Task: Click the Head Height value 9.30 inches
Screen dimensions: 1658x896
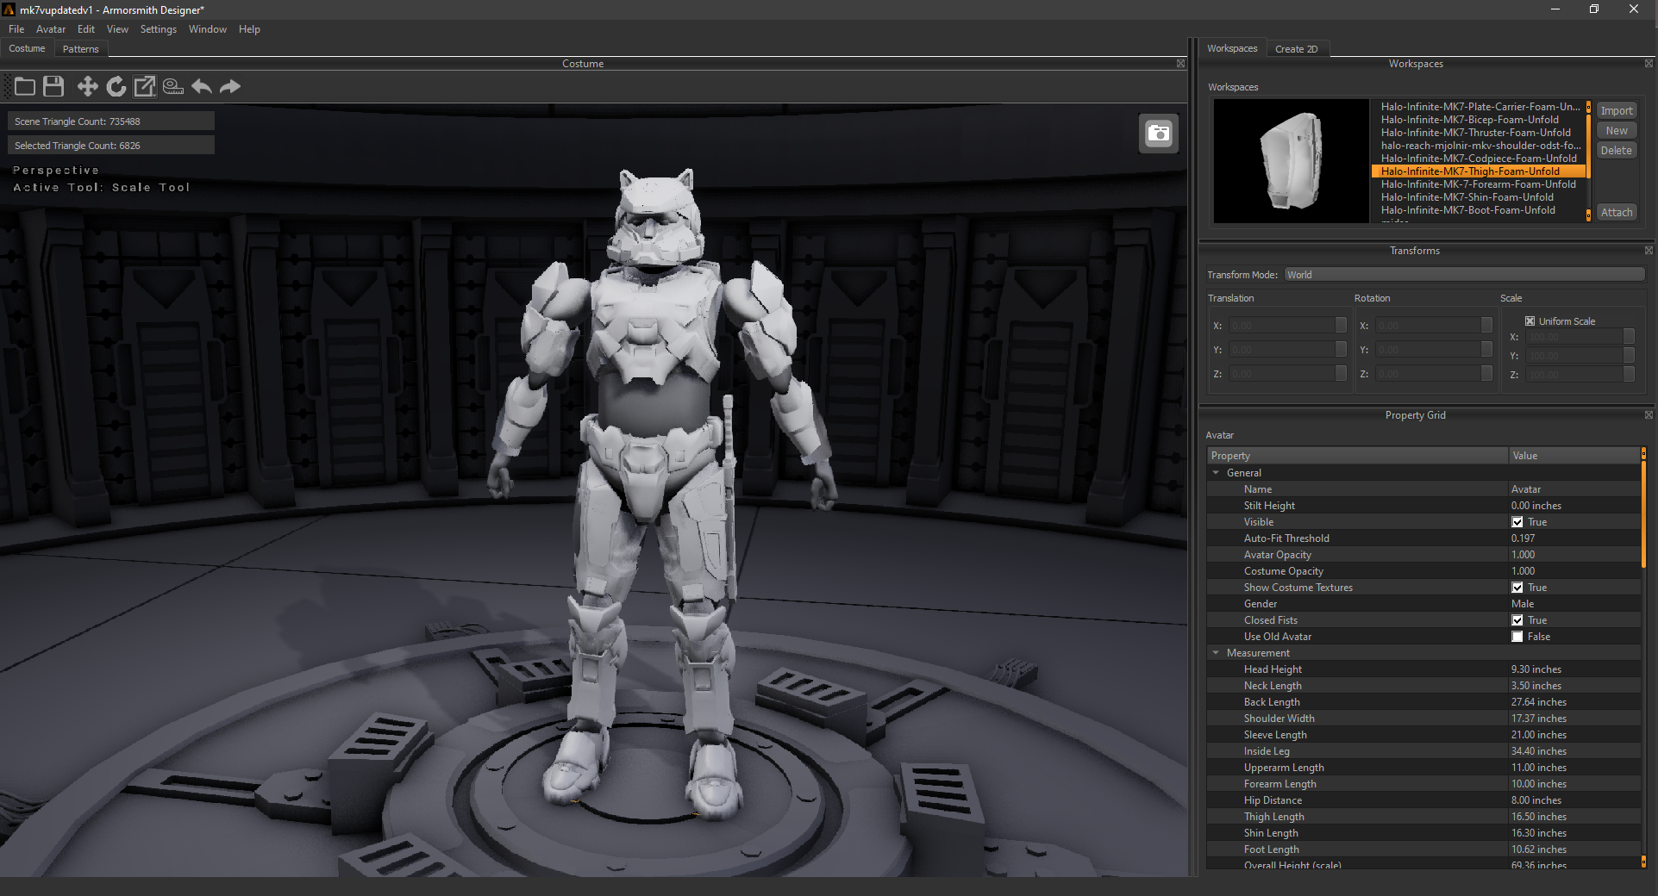Action: 1536,669
